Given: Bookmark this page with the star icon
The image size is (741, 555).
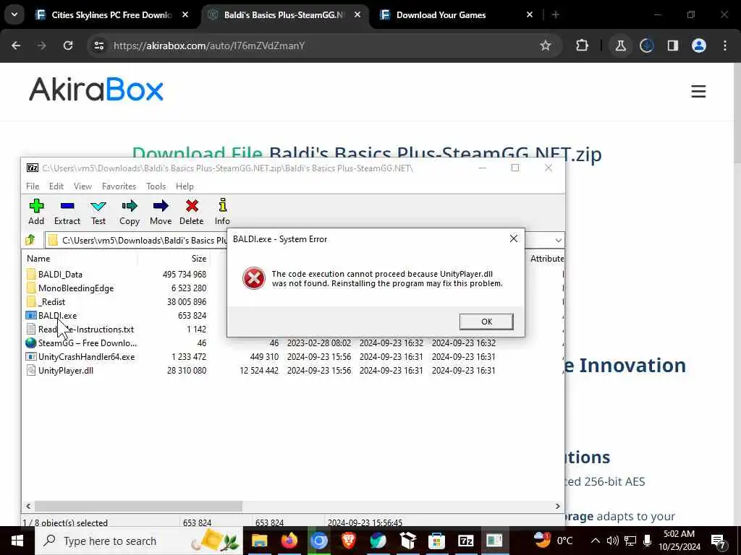Looking at the screenshot, I should (546, 46).
